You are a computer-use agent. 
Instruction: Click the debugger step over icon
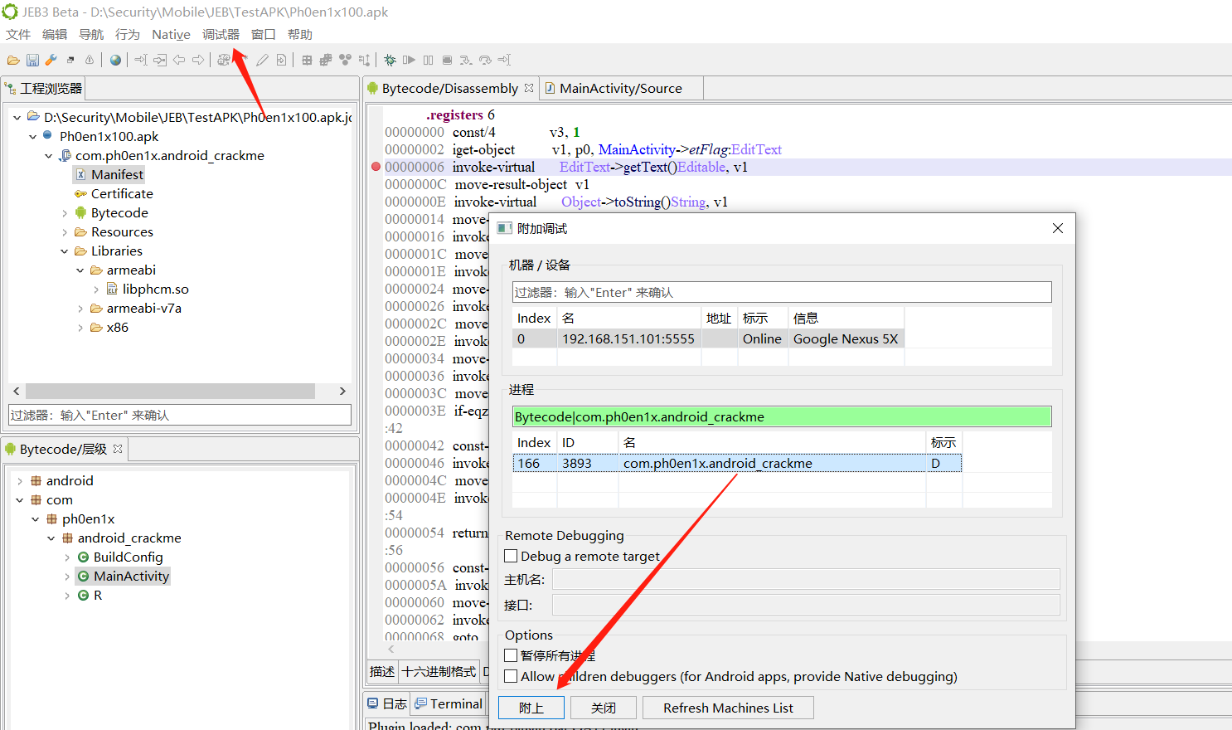coord(485,60)
